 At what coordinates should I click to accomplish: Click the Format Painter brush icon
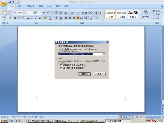tap(10, 18)
